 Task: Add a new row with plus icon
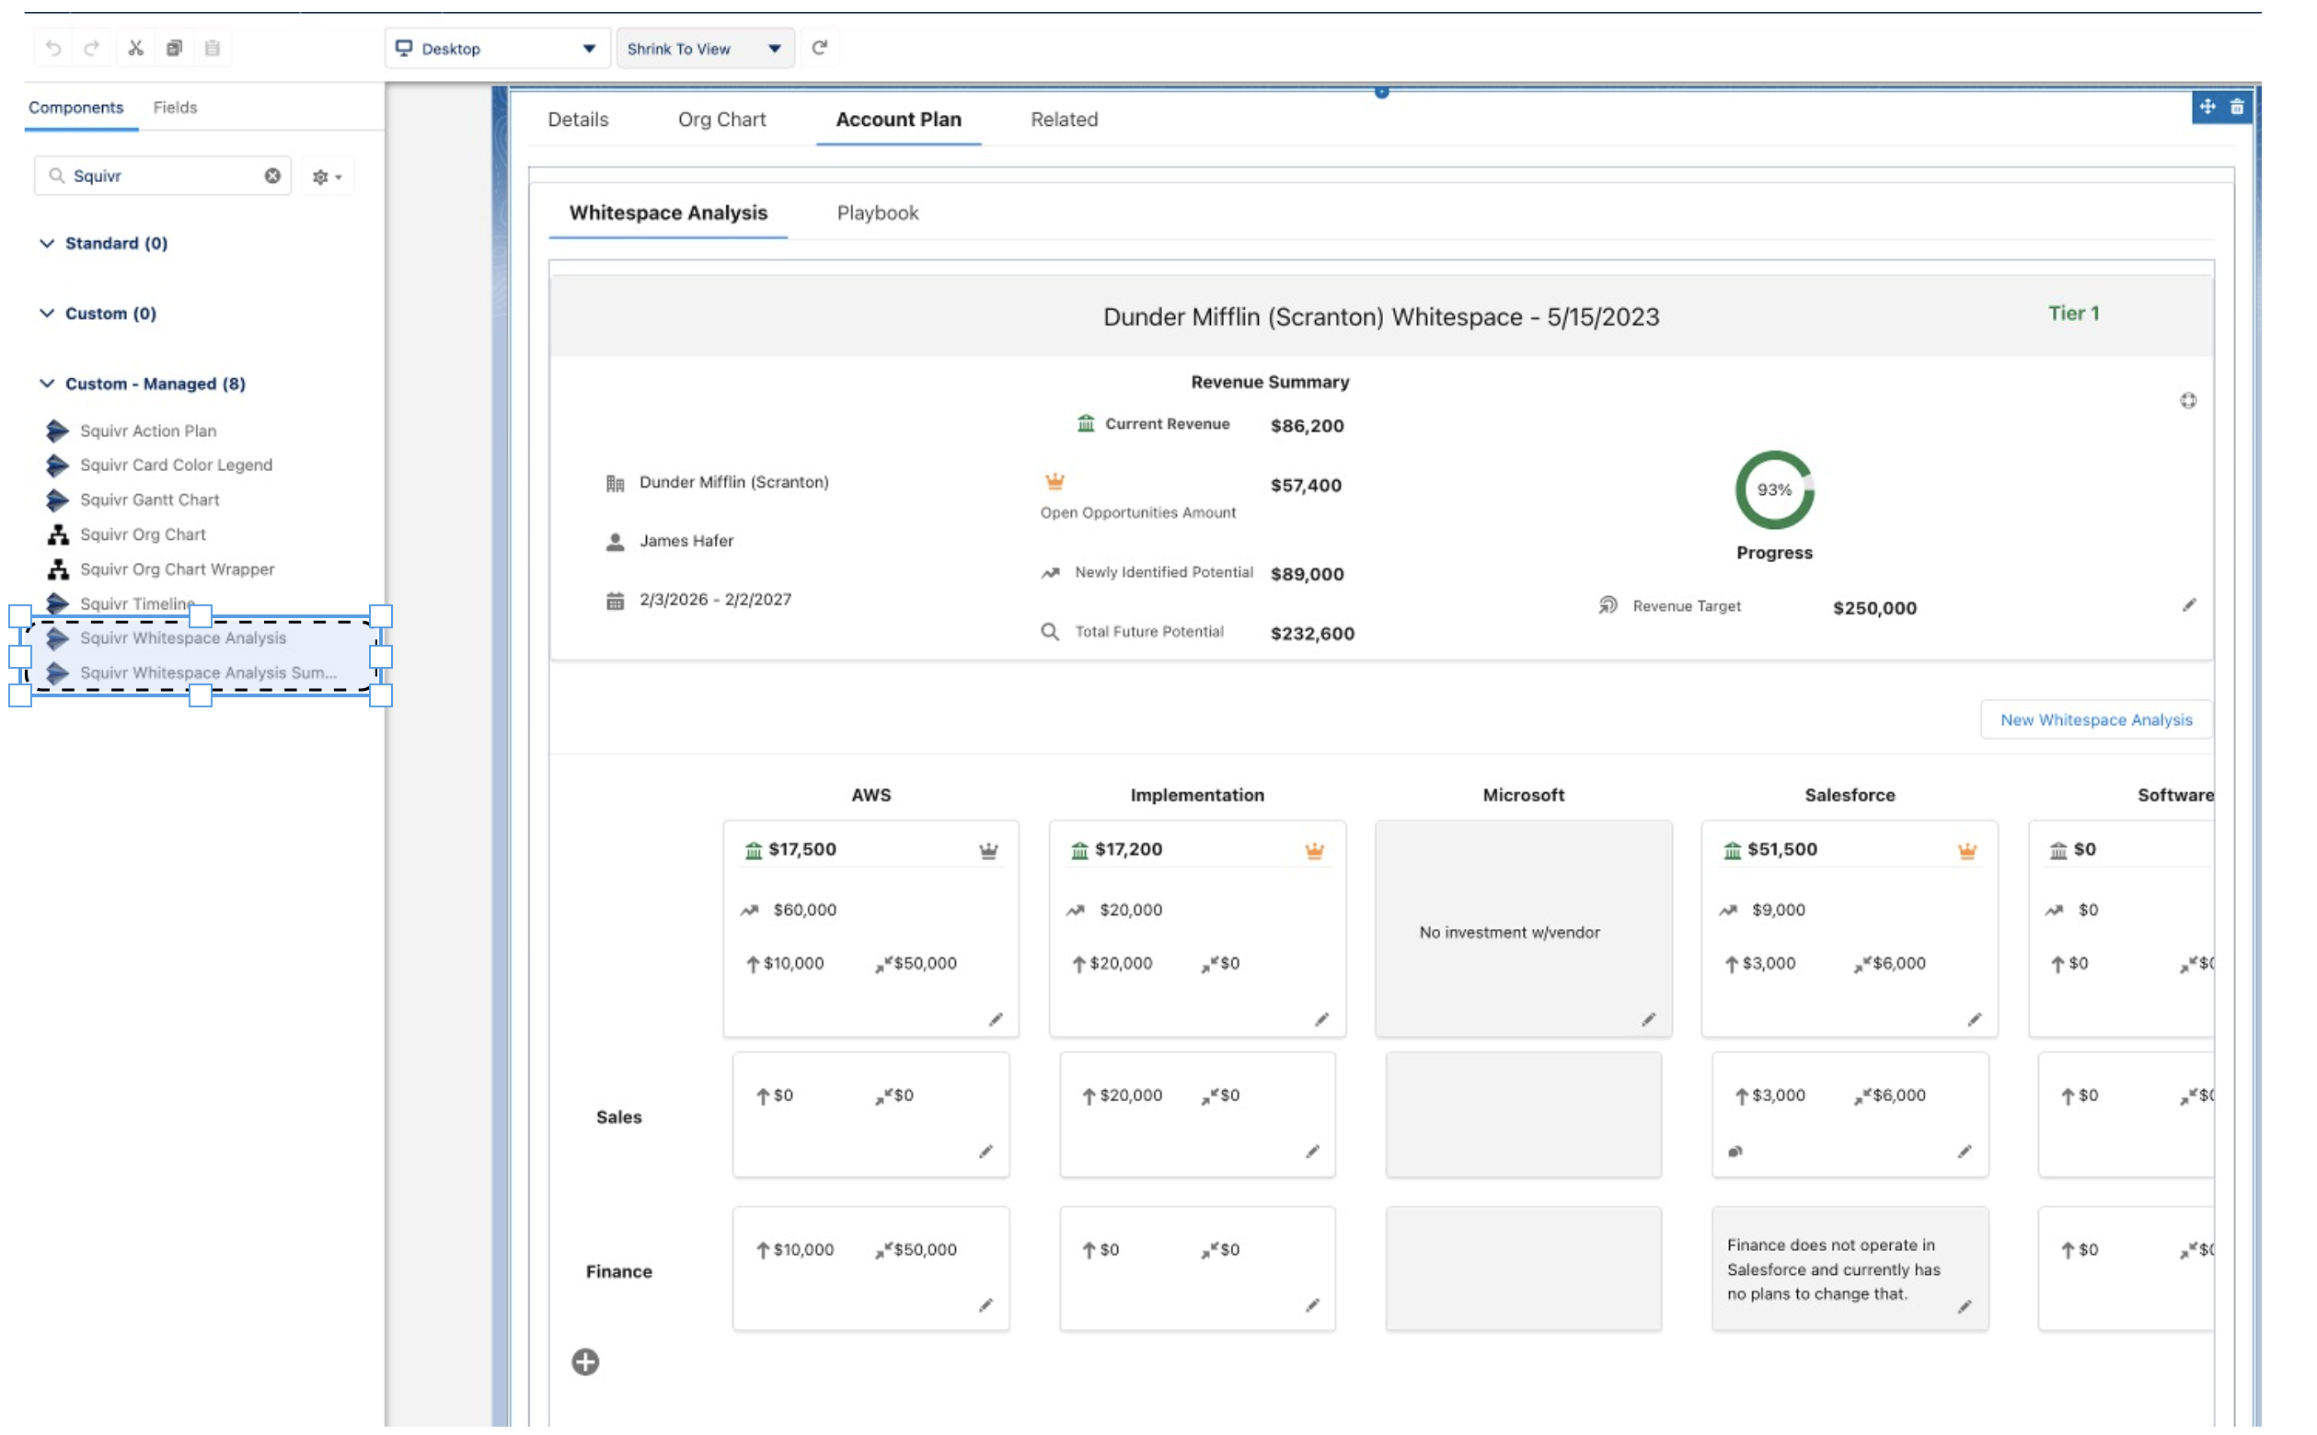[x=584, y=1362]
